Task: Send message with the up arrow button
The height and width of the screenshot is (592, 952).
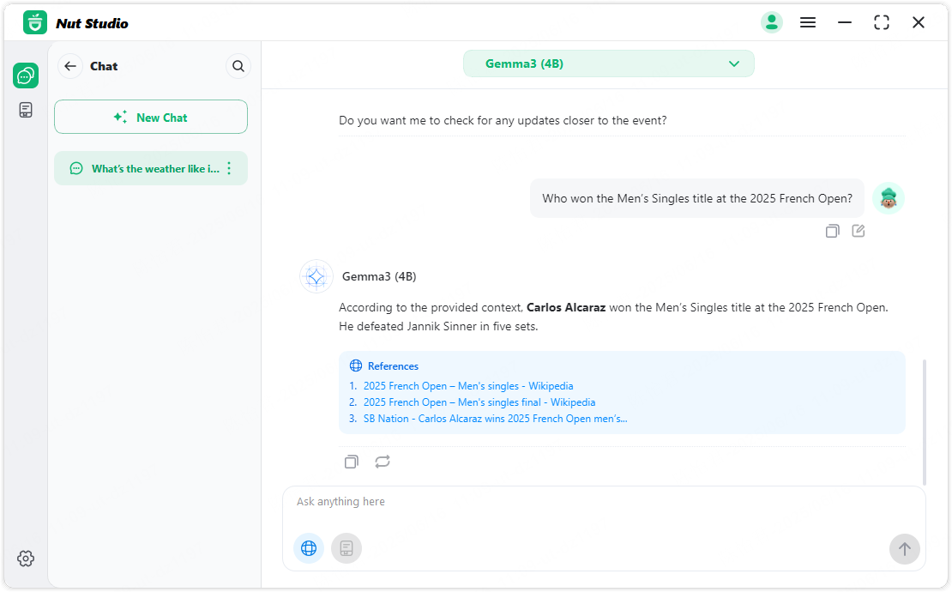Action: [x=904, y=549]
